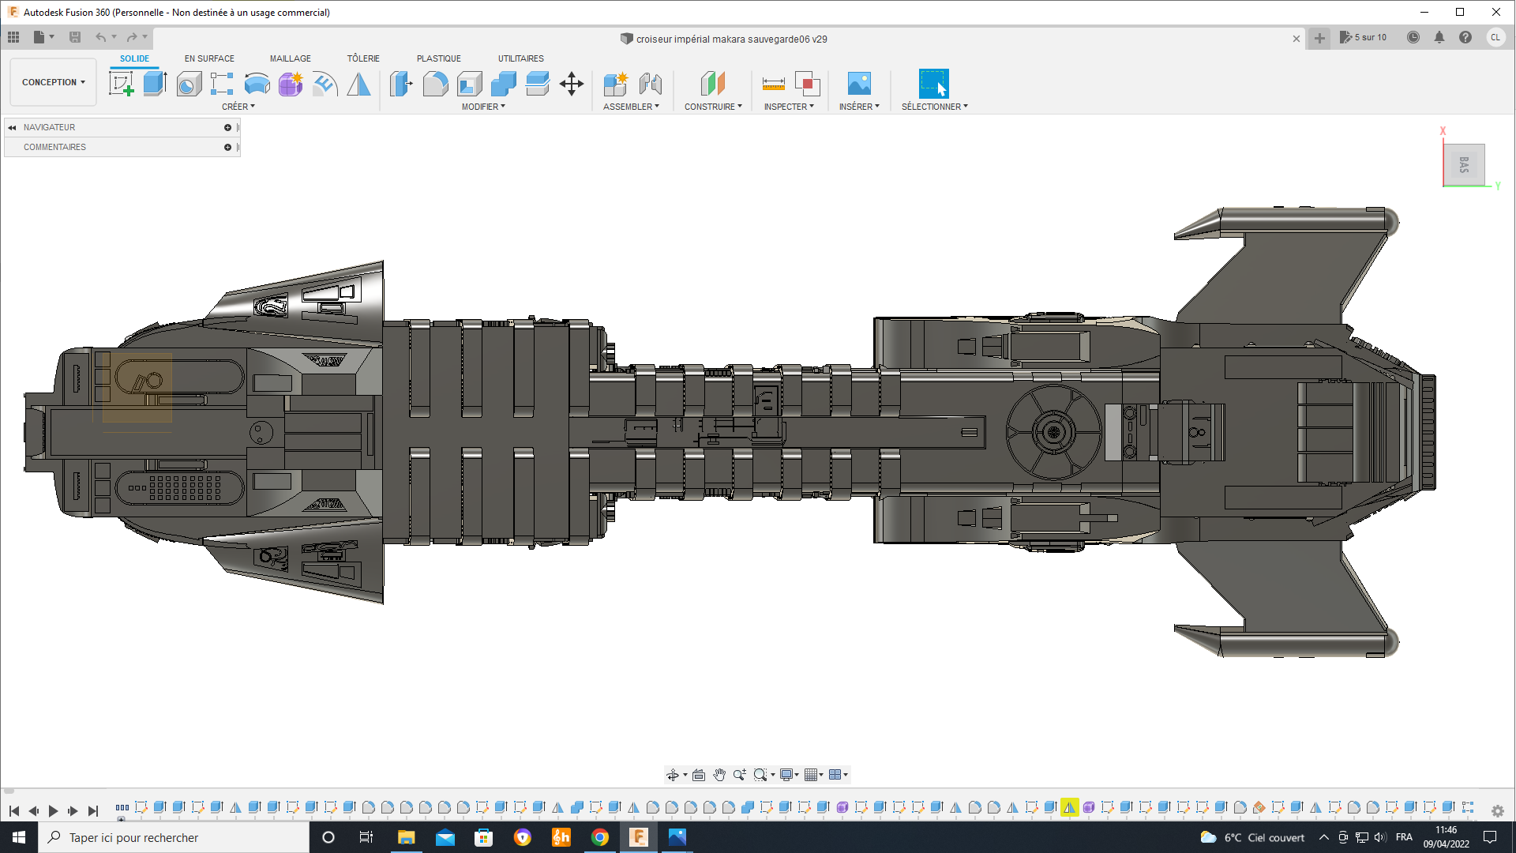Switch to the Tôlerie tab

(363, 58)
